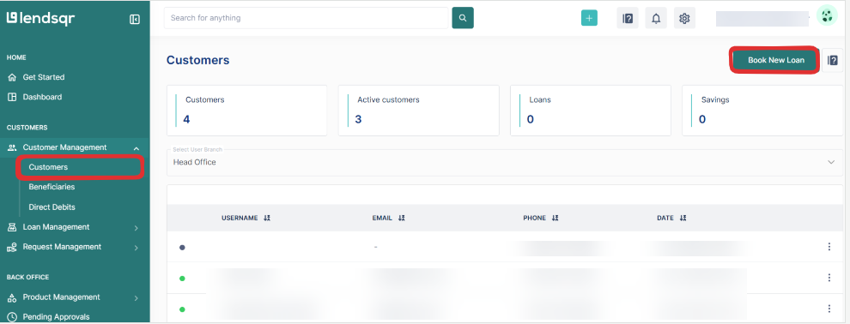This screenshot has height=324, width=850.
Task: Click the Loan Management label
Action: (56, 227)
